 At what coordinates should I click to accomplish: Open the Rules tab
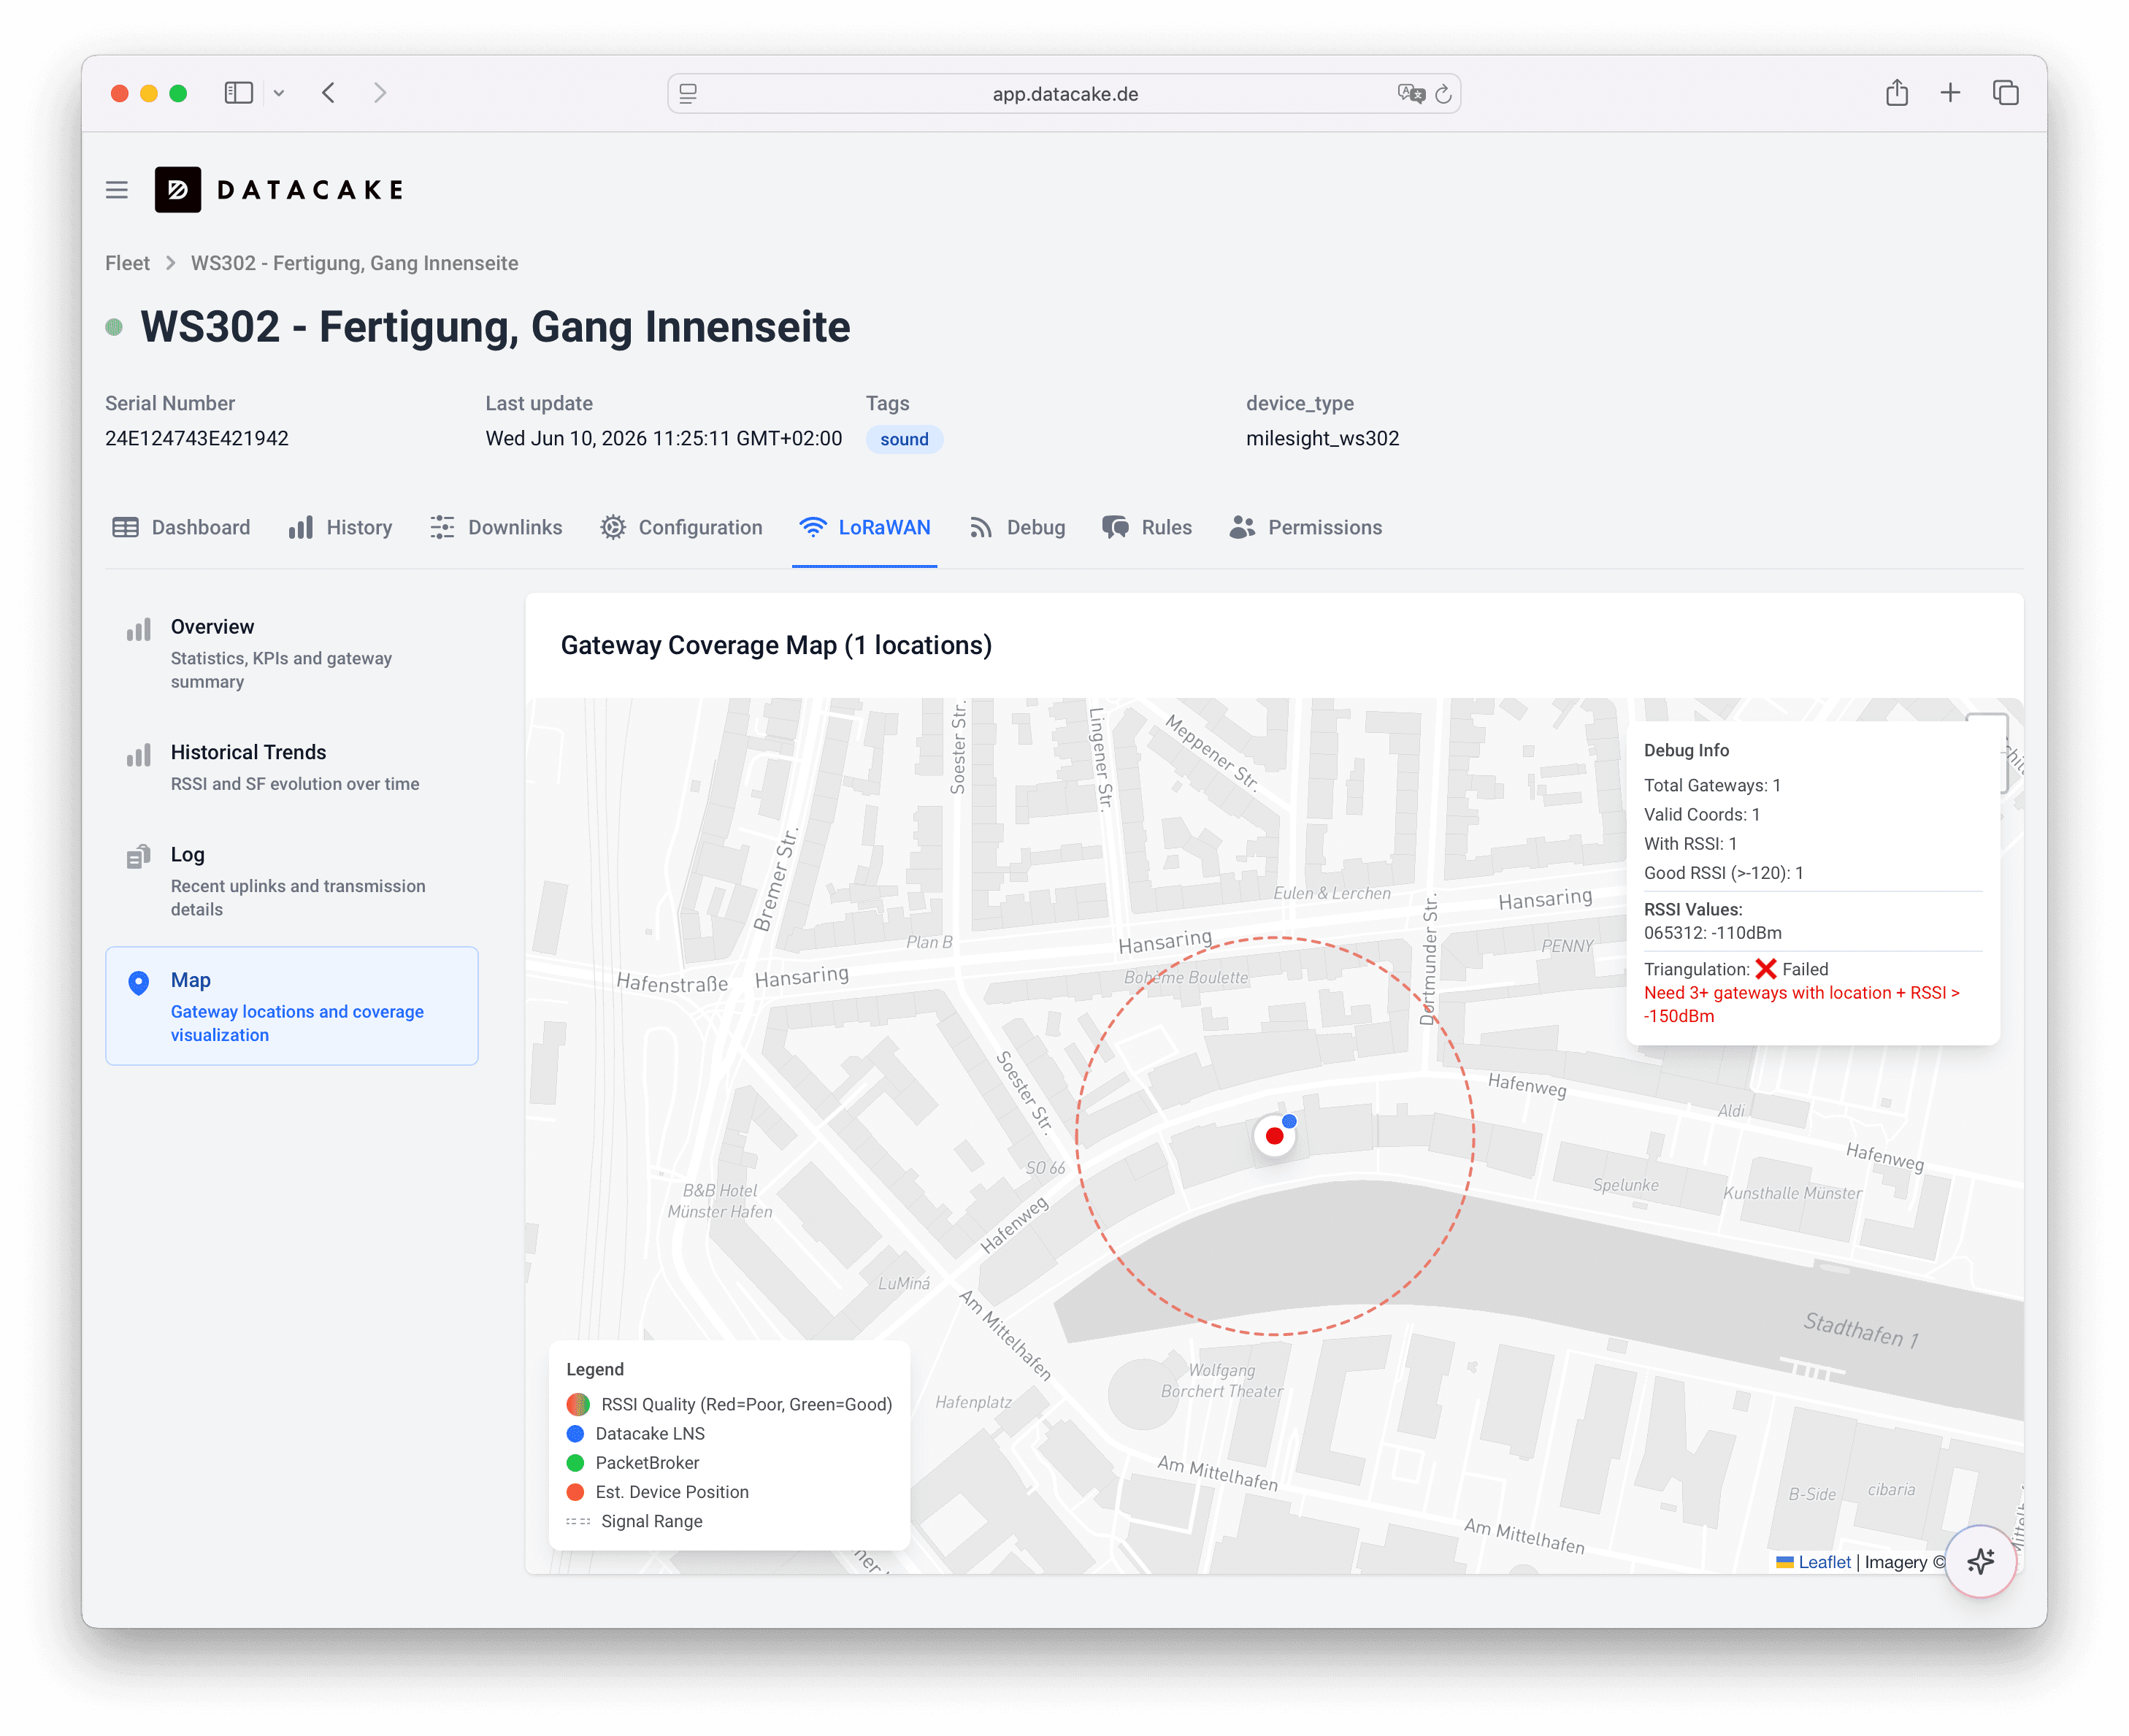(1147, 527)
